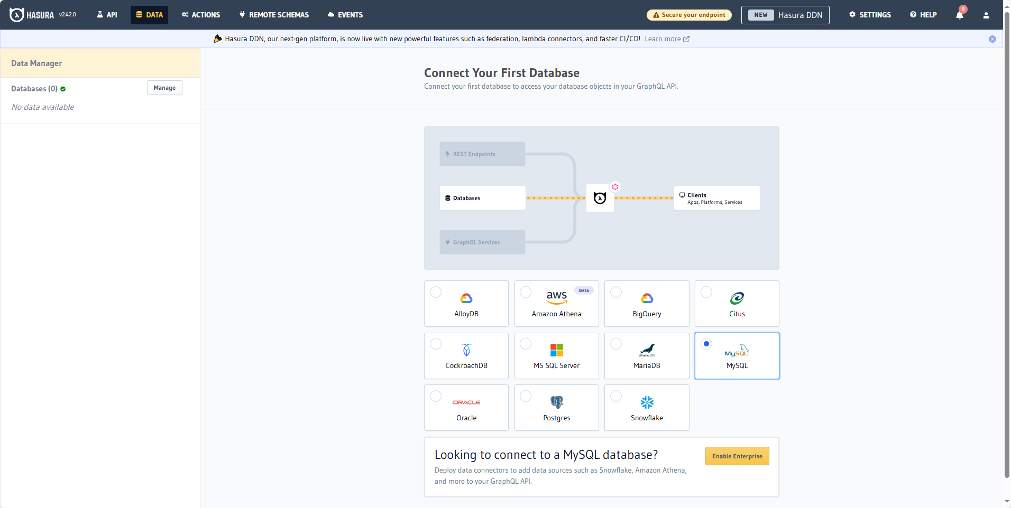Open the HELP menu
1011x508 pixels.
[923, 15]
